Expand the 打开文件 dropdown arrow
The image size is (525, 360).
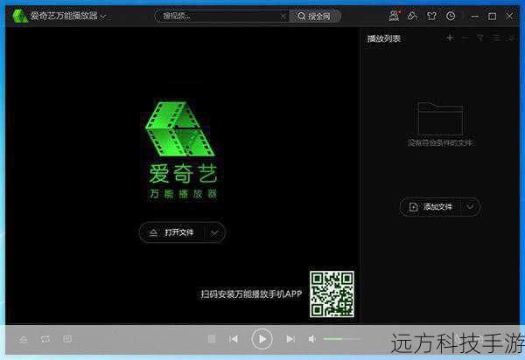pos(214,232)
